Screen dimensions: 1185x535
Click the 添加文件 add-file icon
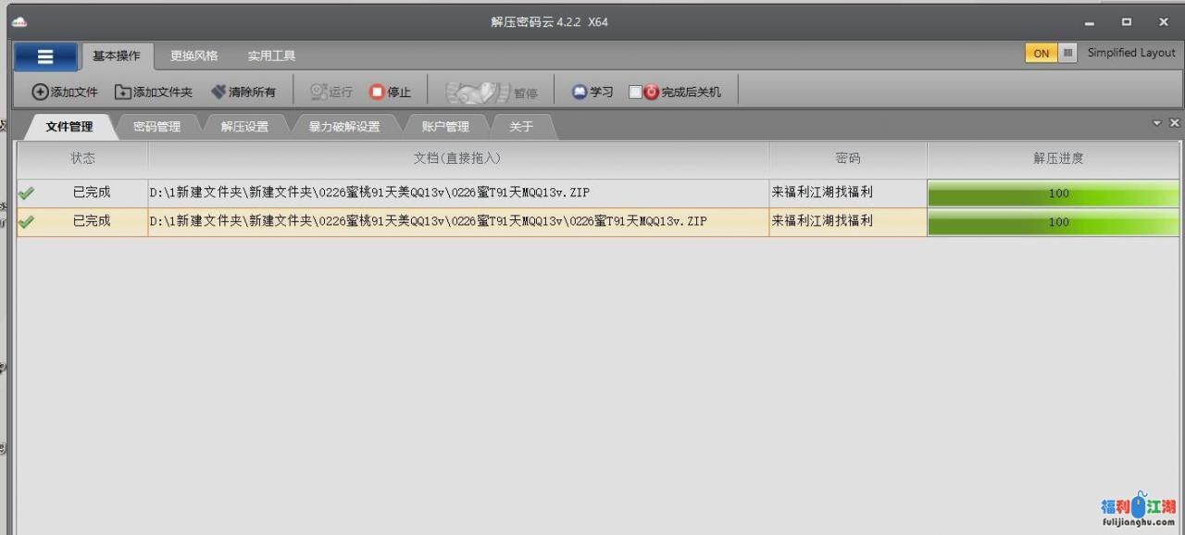pyautogui.click(x=40, y=92)
